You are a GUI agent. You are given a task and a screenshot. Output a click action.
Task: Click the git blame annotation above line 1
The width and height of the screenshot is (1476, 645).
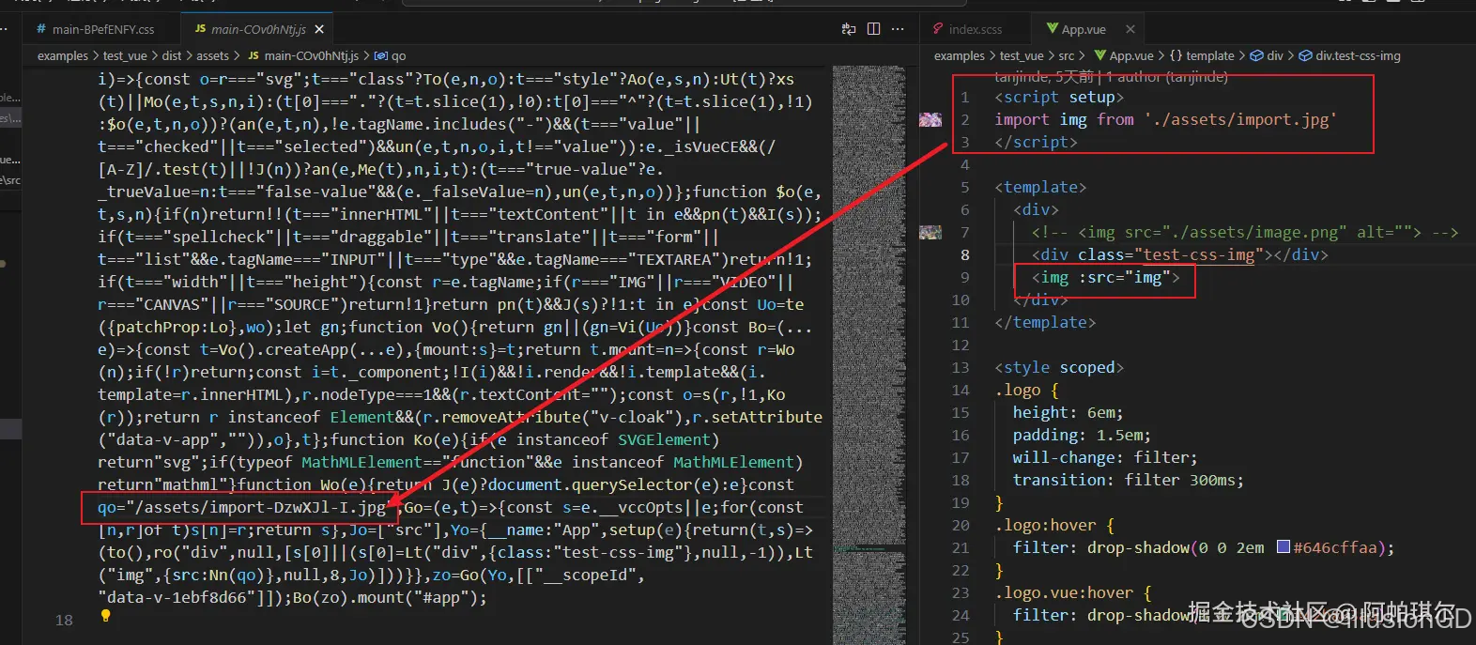point(1111,77)
